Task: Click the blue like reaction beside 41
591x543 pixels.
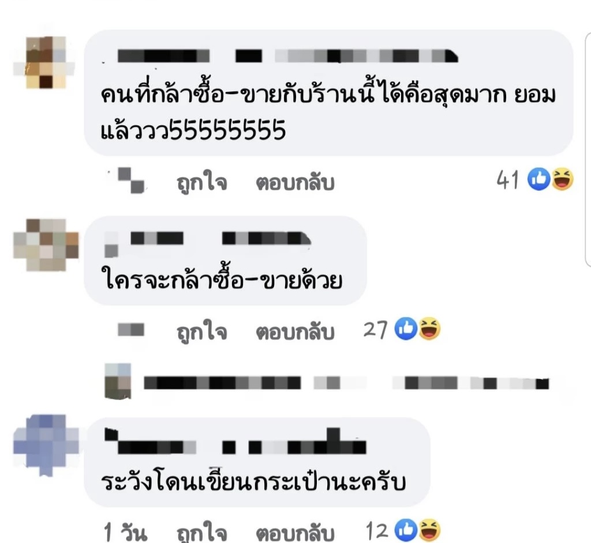Action: tap(539, 179)
